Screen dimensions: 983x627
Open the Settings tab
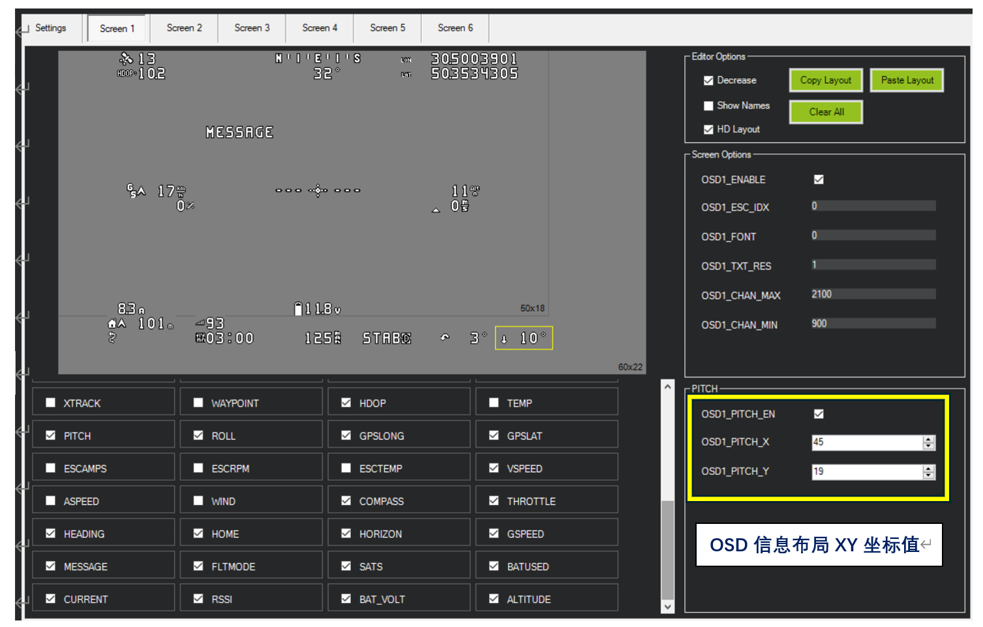50,28
